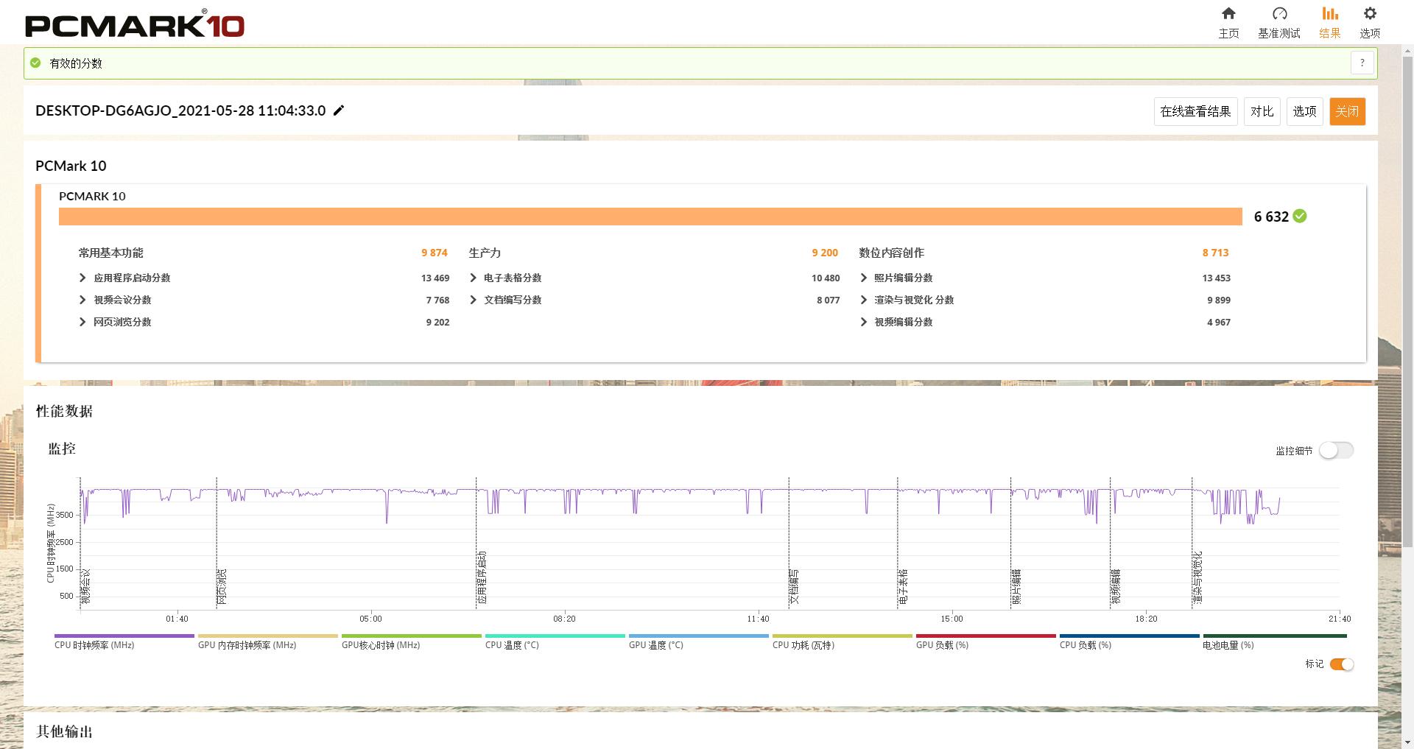Open the Benchmark gauge icon
The image size is (1414, 749).
pos(1279,14)
